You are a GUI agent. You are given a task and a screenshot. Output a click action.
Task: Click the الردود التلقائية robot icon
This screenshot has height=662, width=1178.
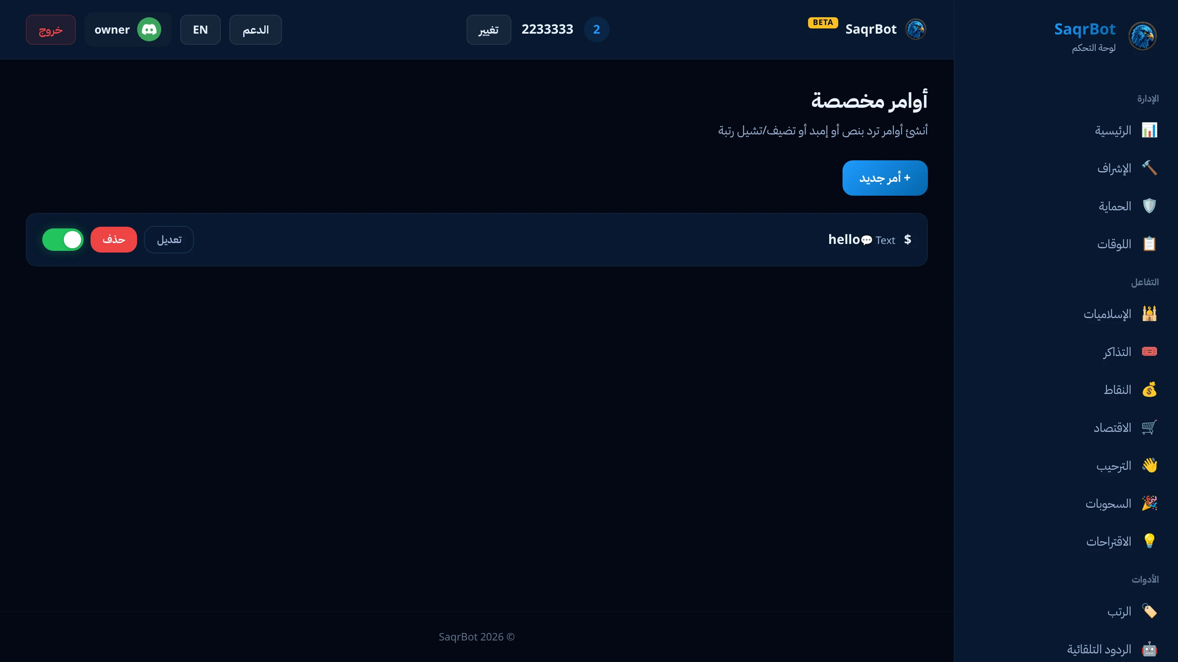click(1149, 649)
